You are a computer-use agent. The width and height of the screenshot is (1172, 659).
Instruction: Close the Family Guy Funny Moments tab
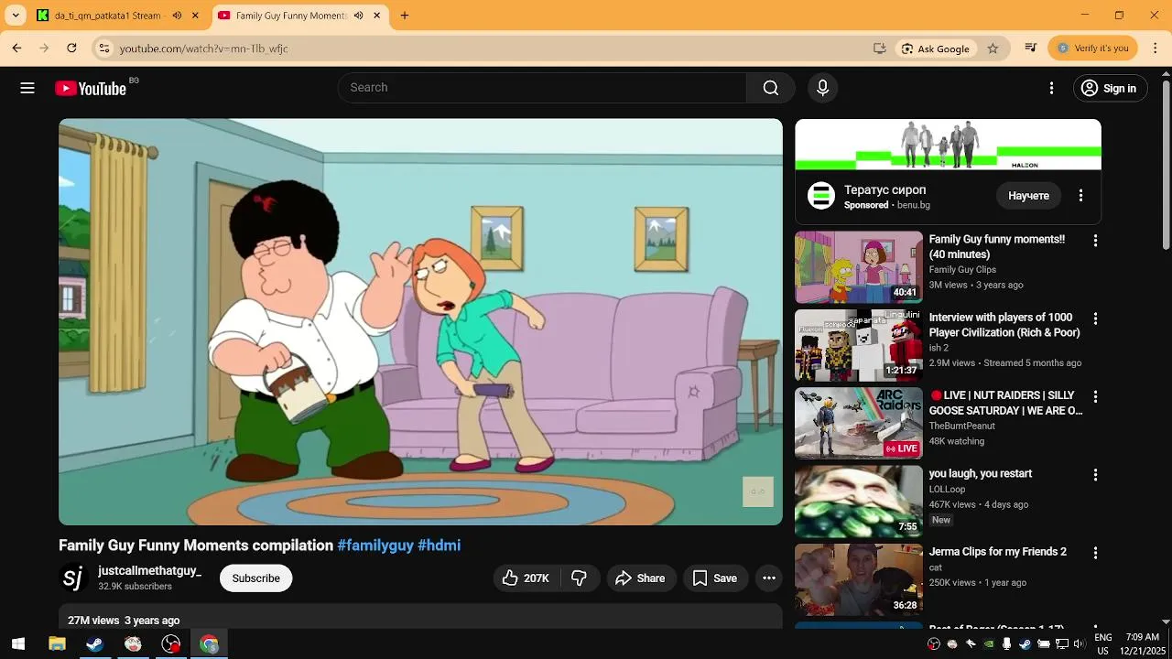click(377, 16)
